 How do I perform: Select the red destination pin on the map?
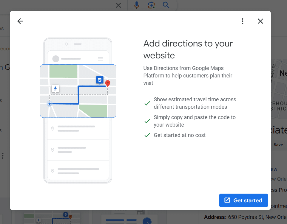(108, 84)
